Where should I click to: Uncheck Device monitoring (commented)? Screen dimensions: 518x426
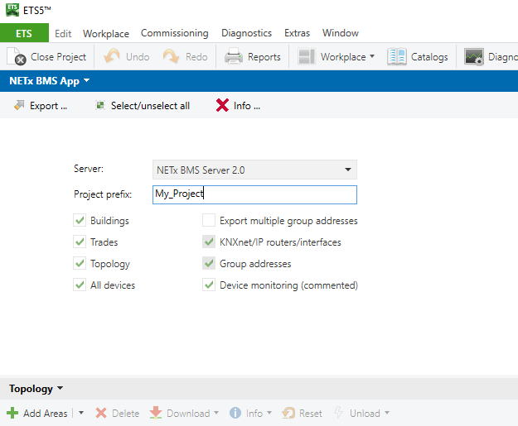coord(209,285)
